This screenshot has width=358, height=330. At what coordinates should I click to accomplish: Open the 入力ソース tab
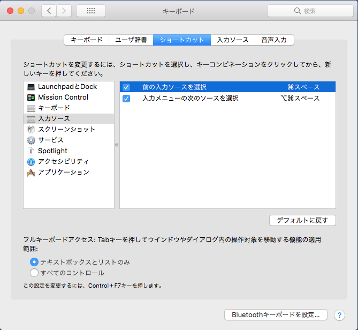(233, 40)
